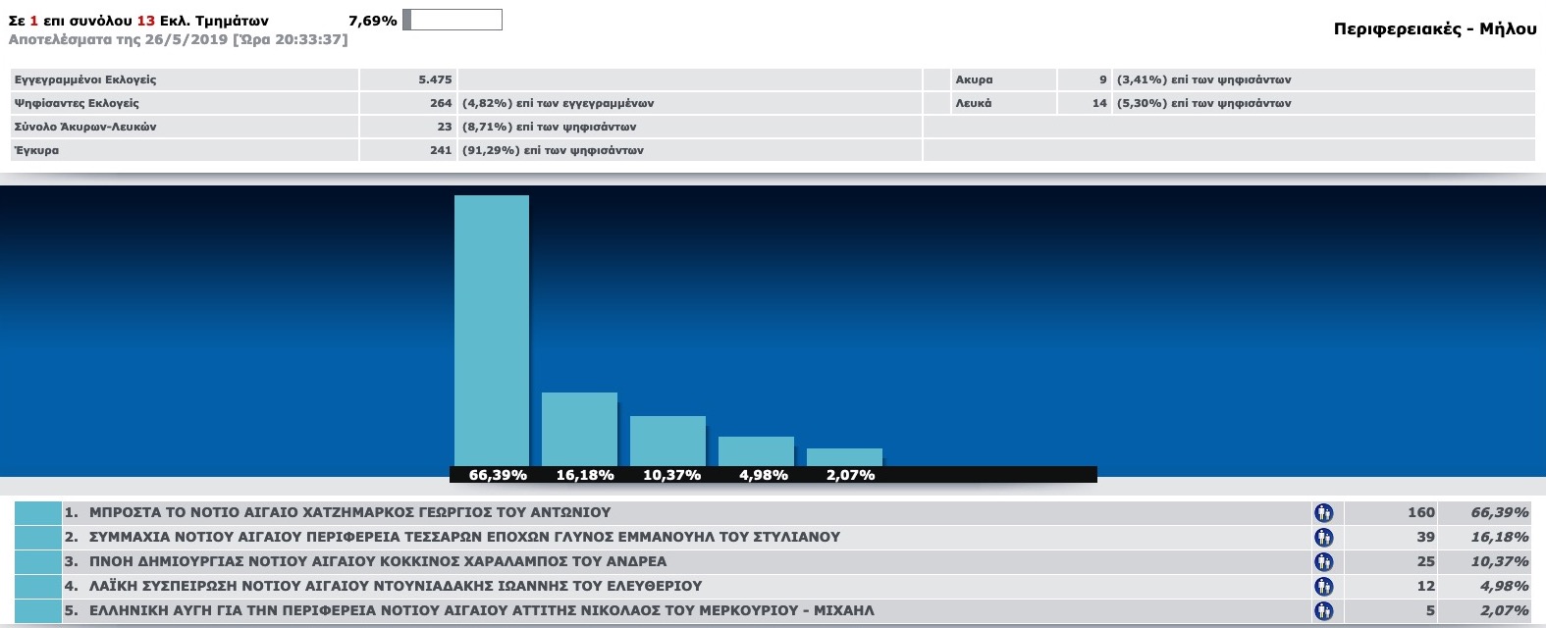The image size is (1546, 628).
Task: Select the chart bar labeled 10,37%
Action: [x=667, y=441]
